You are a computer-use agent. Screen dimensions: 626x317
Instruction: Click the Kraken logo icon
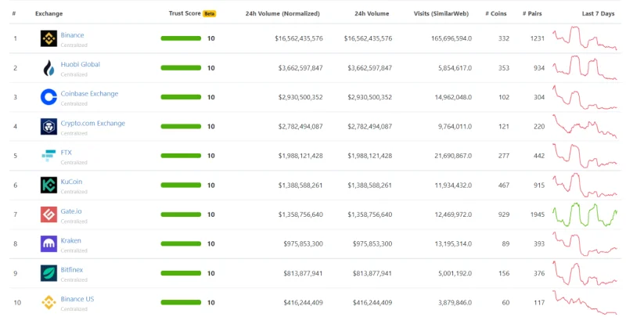49,243
